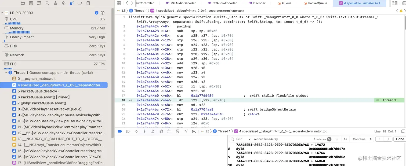The image size is (406, 166).
Task: Clear the recordTimeArray search text
Action: (329, 139)
